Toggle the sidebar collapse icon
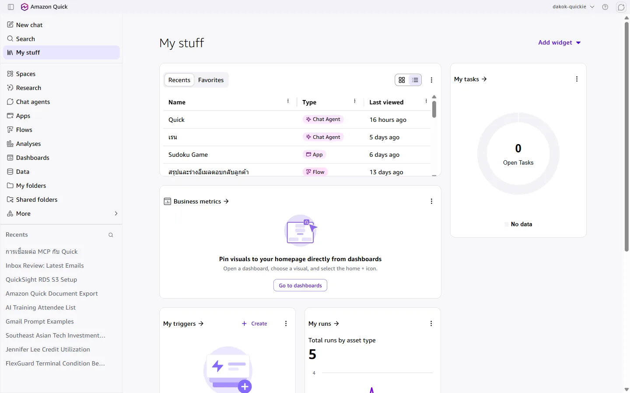Screen dimensions: 630x393 pyautogui.click(x=11, y=7)
